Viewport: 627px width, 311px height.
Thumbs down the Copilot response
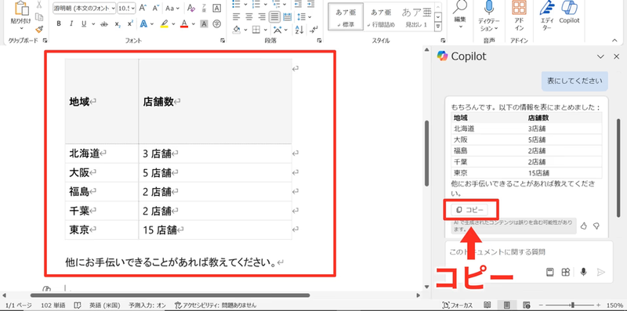596,226
